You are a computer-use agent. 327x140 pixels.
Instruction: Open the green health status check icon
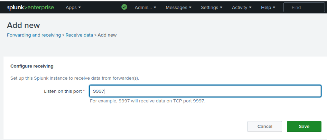[x=124, y=7]
